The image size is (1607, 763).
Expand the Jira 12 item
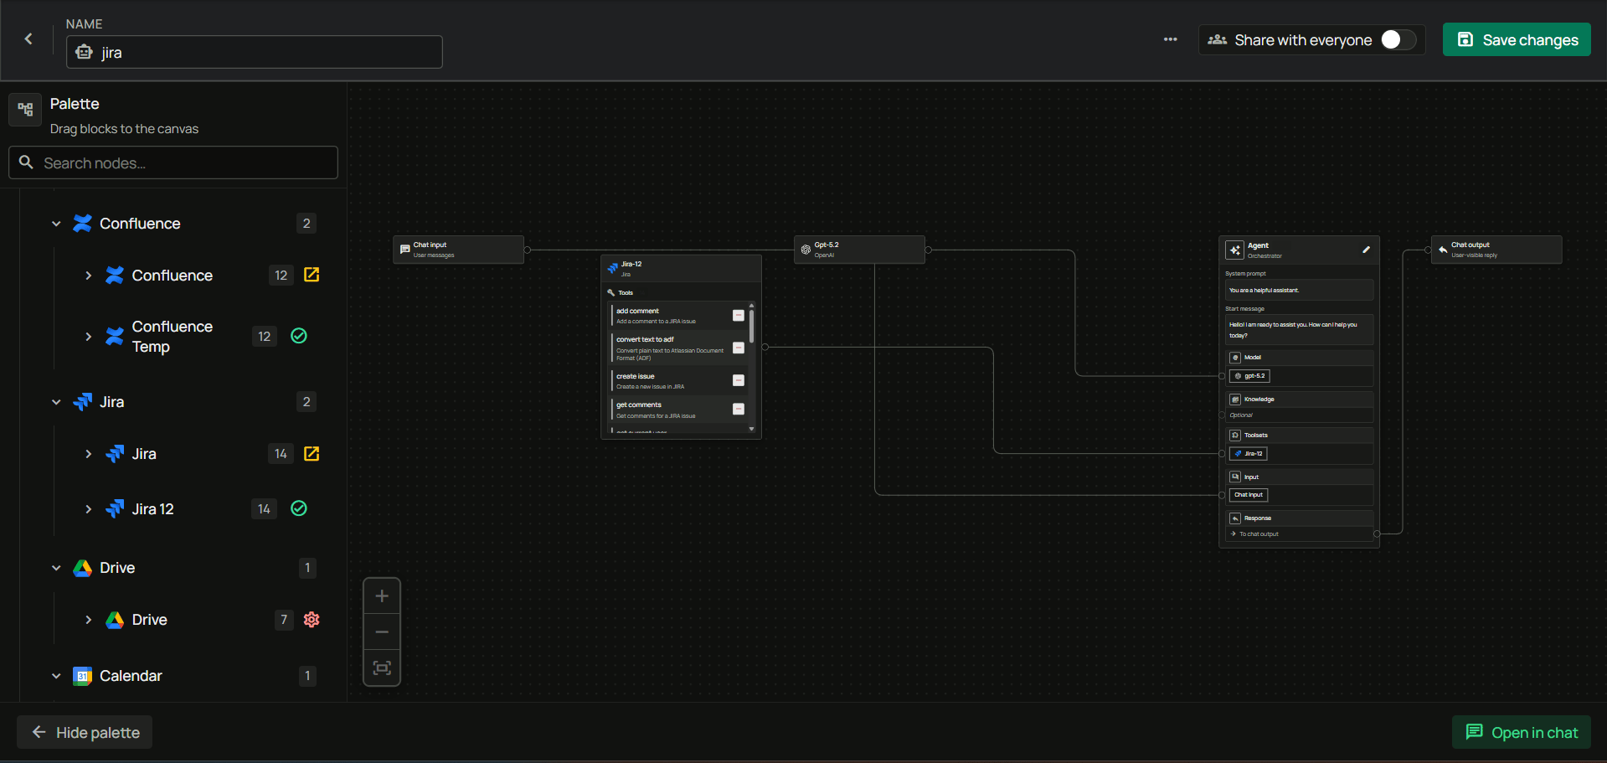[88, 509]
